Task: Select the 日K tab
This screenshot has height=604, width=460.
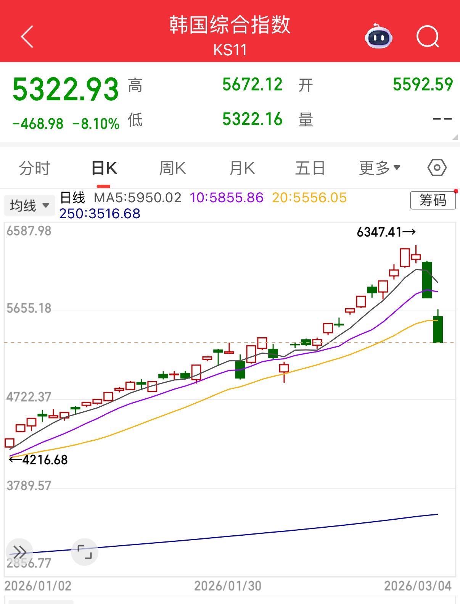Action: coord(104,168)
